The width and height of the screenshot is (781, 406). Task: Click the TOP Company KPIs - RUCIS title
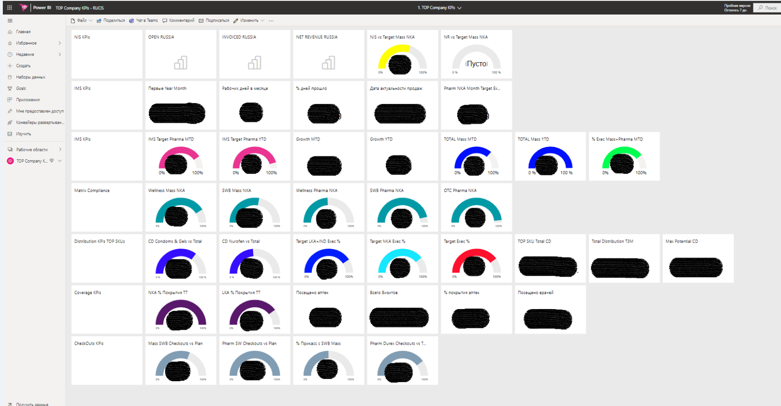pyautogui.click(x=80, y=8)
